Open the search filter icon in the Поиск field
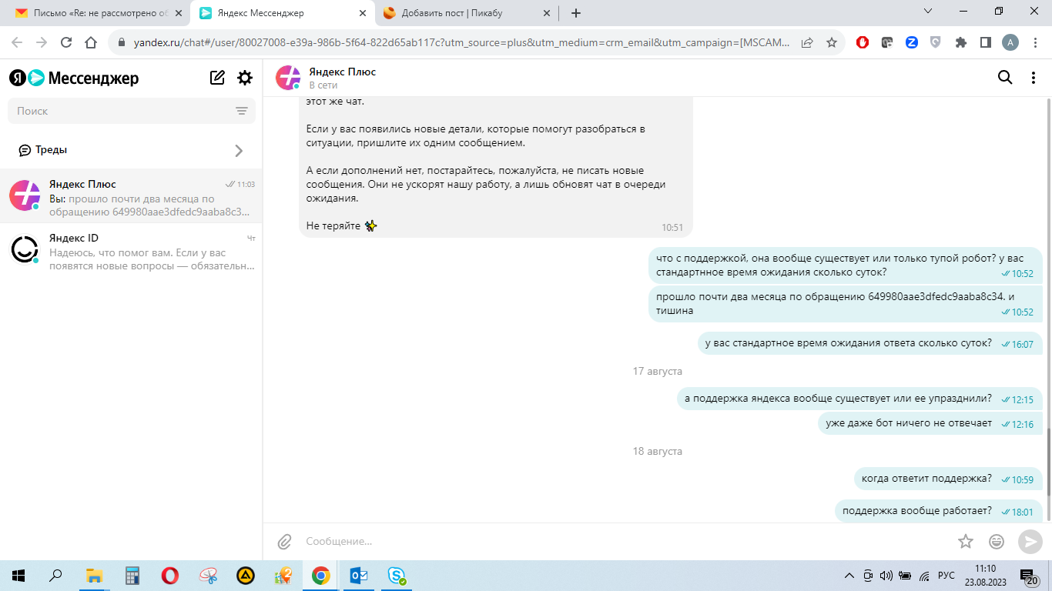Viewport: 1052px width, 591px height. point(242,111)
